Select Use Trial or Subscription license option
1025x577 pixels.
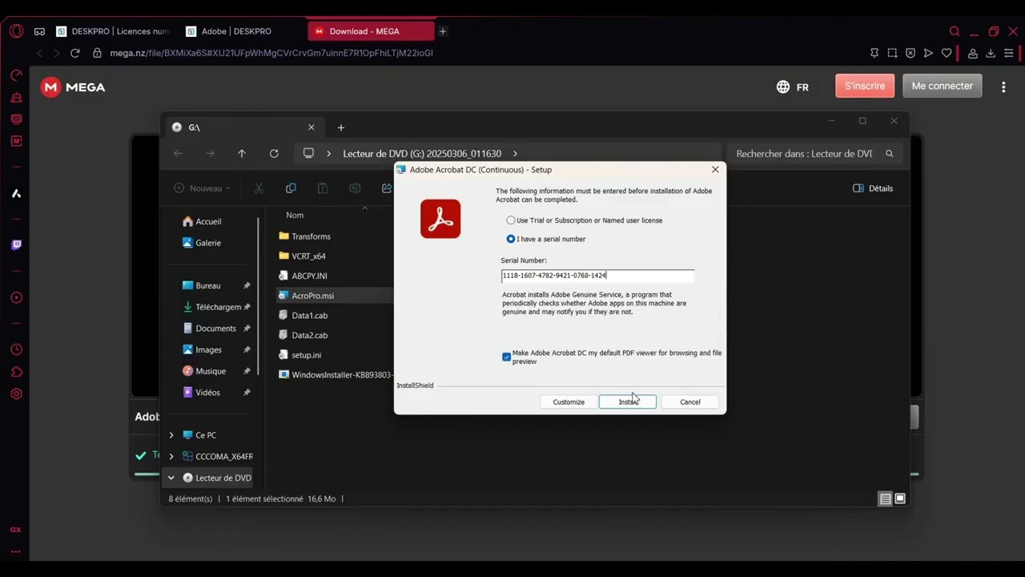(x=584, y=220)
